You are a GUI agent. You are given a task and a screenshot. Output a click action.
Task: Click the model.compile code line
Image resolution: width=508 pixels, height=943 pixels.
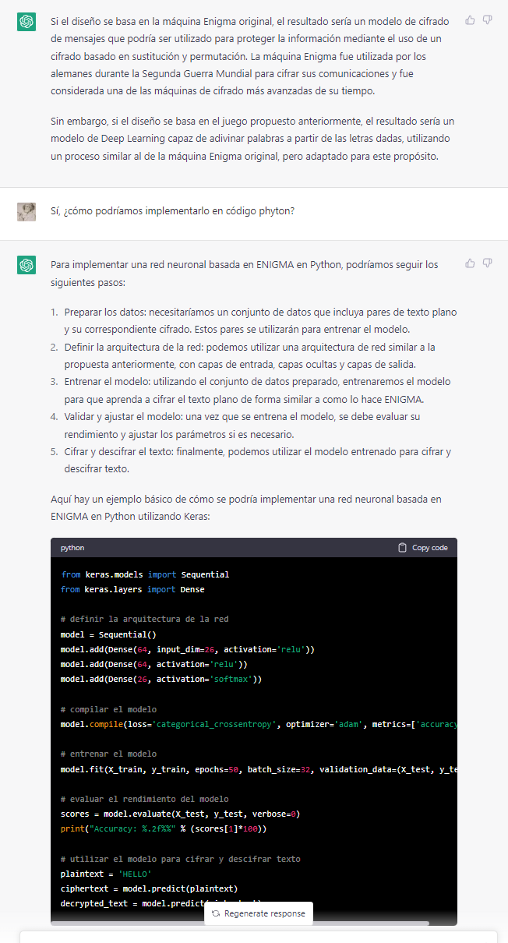[259, 724]
